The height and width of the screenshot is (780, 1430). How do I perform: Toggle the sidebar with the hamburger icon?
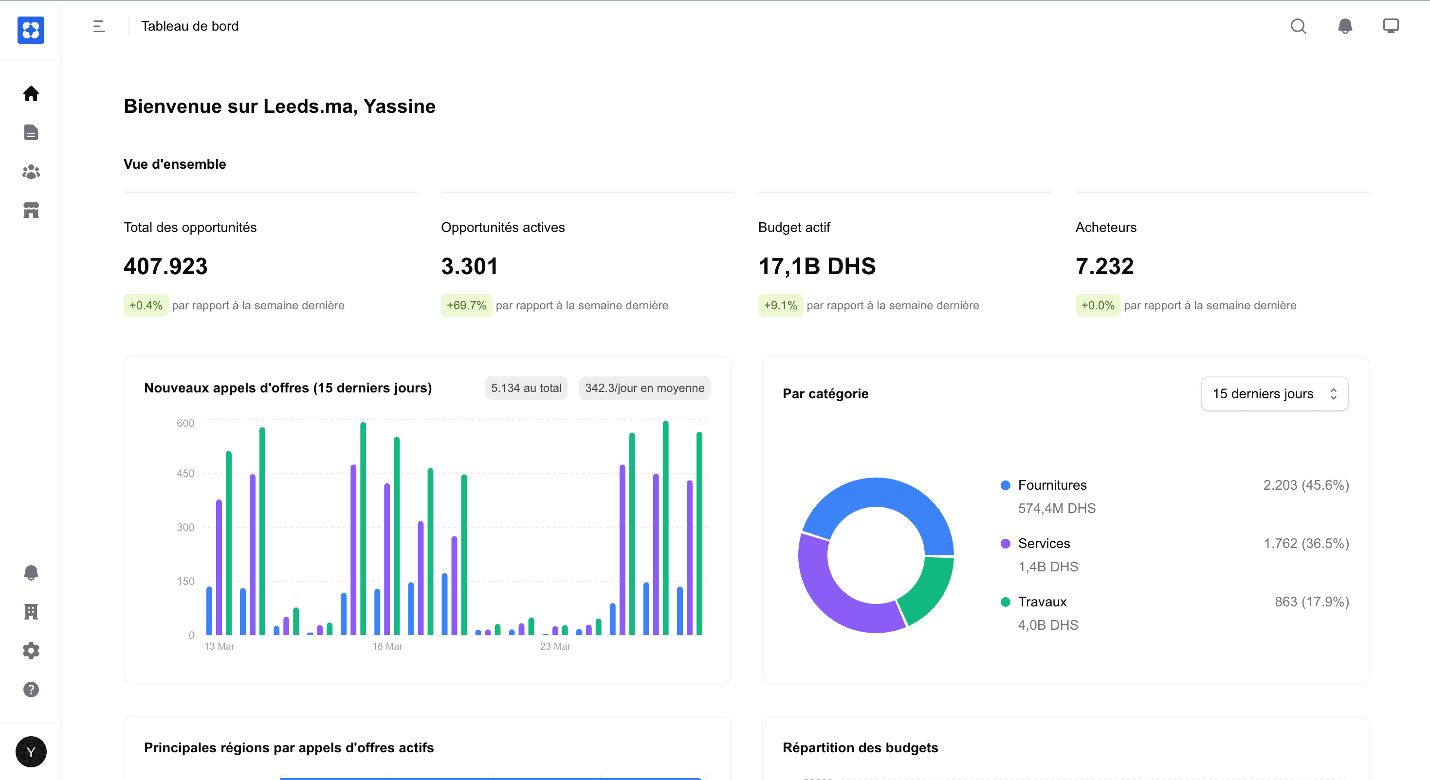[98, 26]
